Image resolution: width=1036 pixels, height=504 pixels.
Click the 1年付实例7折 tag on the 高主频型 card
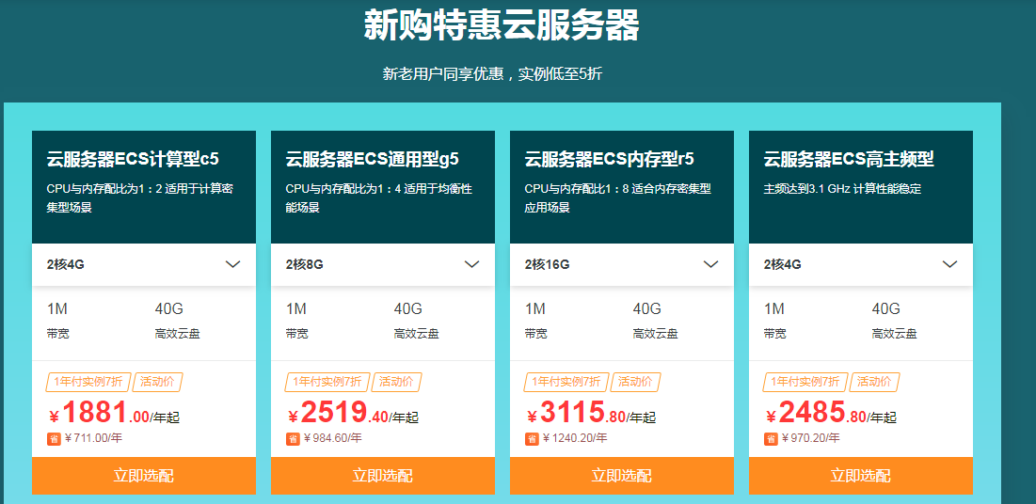806,382
